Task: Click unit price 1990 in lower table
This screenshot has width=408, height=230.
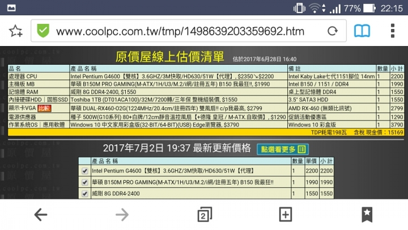Action: [312, 182]
